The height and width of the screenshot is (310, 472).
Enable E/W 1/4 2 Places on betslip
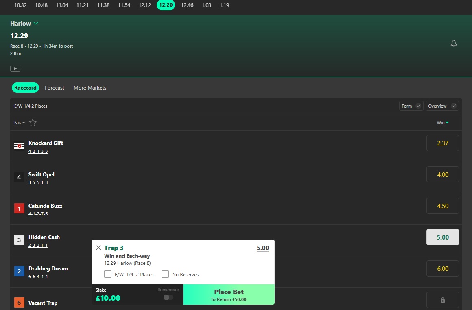pyautogui.click(x=108, y=274)
